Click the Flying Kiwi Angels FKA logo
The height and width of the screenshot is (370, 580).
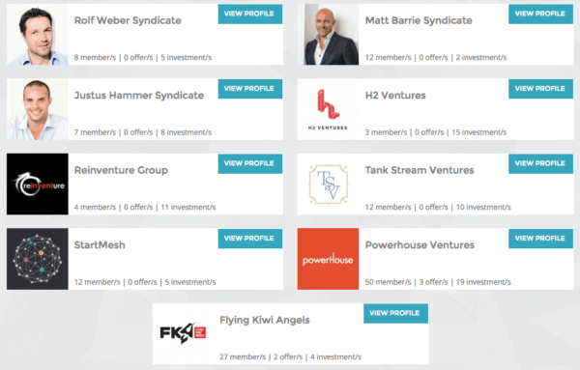183,333
